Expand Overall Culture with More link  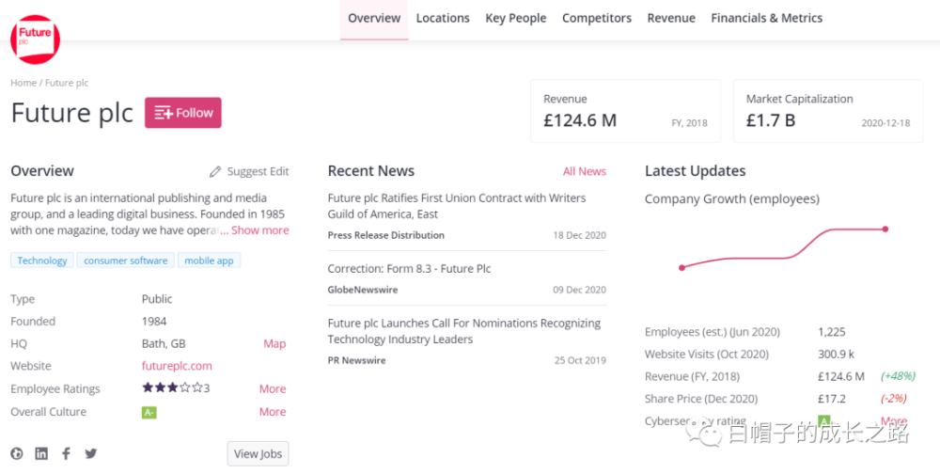[x=273, y=412]
